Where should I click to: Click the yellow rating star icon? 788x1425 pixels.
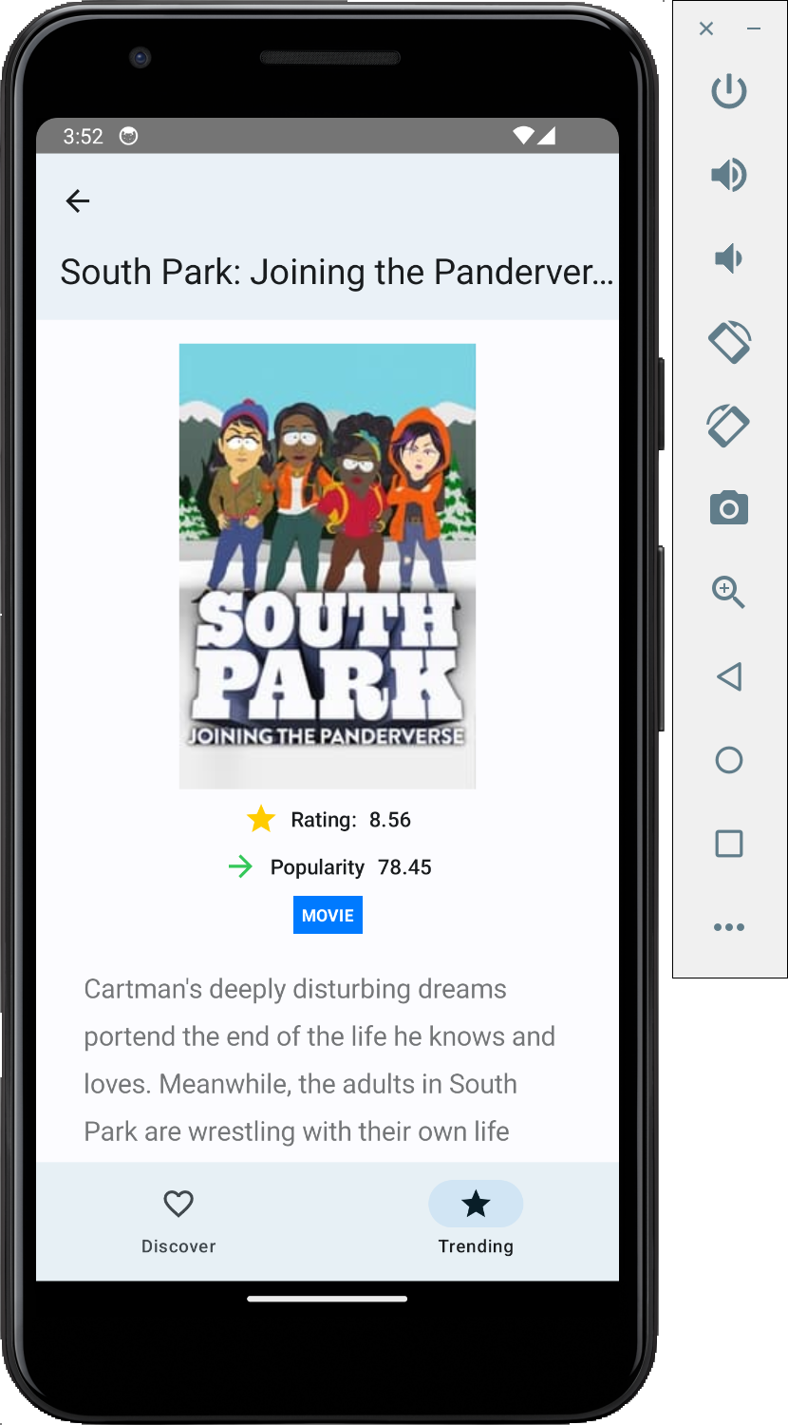coord(261,819)
